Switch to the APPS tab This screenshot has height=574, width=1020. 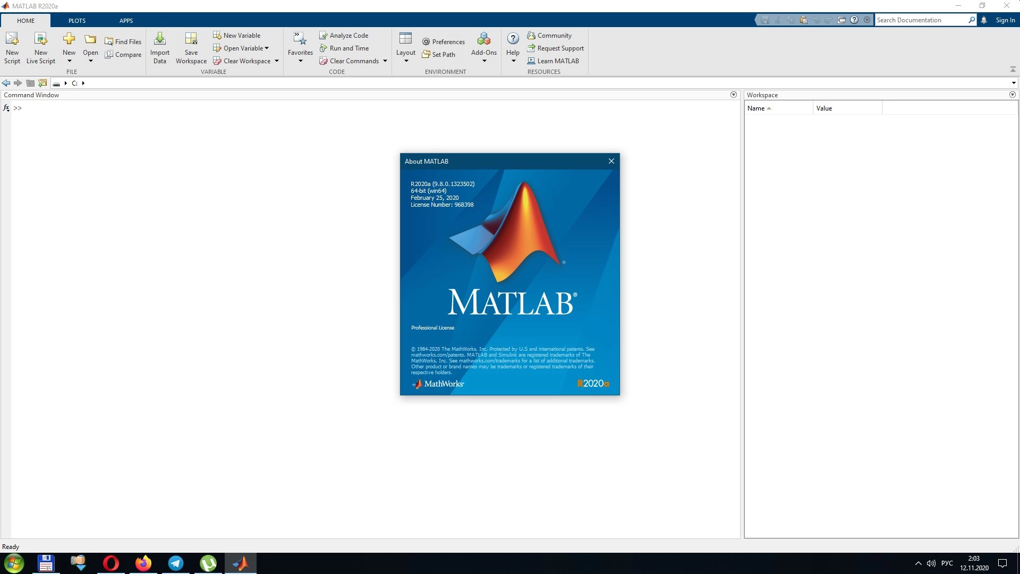[126, 20]
